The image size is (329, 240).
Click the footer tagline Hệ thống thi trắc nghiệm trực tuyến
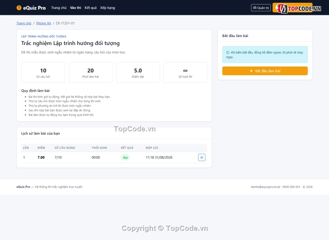59,187
